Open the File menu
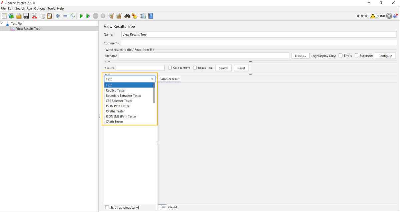 pos(3,8)
